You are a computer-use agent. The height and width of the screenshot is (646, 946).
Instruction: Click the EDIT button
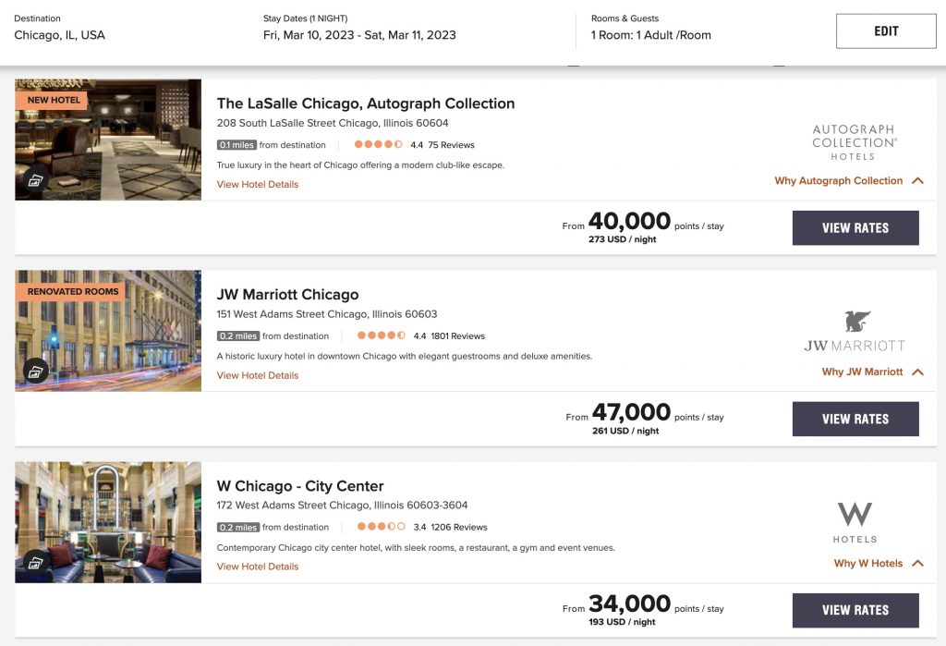885,30
